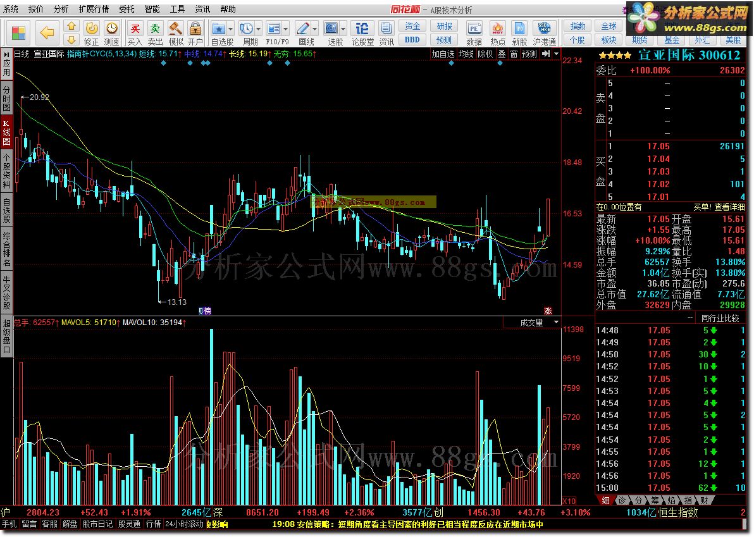
Task: Open the 综合排名 sidebar tab
Action: click(6, 249)
